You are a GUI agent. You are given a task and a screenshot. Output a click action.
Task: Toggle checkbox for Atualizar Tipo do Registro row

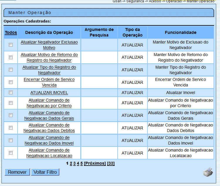coord(11,70)
